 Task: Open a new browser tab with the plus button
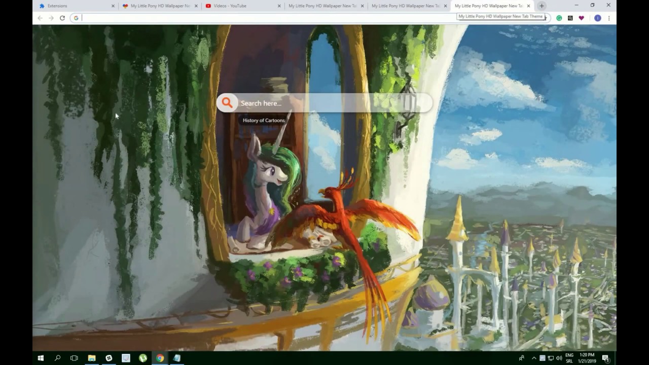(542, 6)
